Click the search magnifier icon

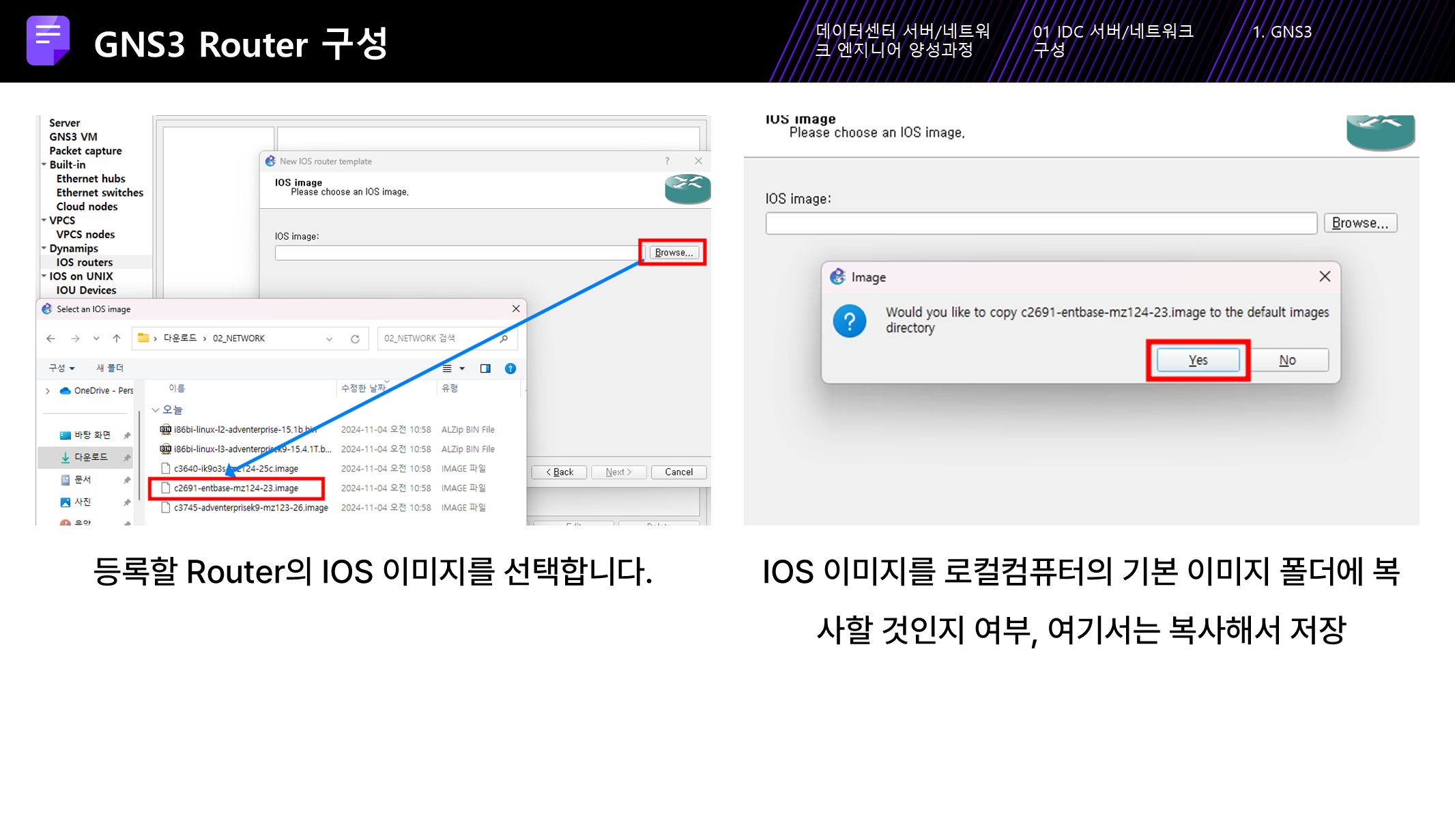(504, 339)
